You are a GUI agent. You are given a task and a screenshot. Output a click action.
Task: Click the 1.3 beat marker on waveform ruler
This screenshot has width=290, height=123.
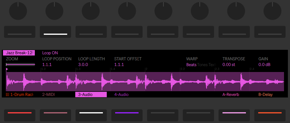pos(78,69)
